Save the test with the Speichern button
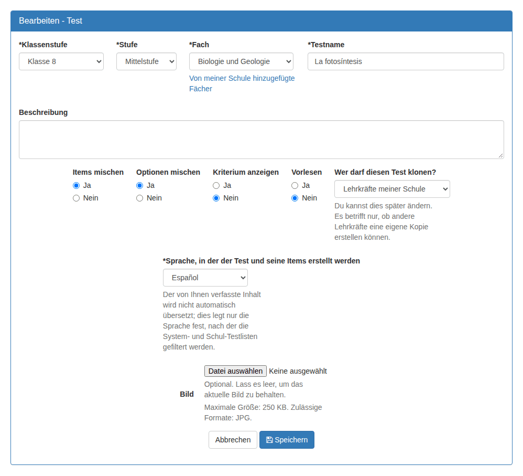Viewport: 523px width, 476px height. click(287, 440)
